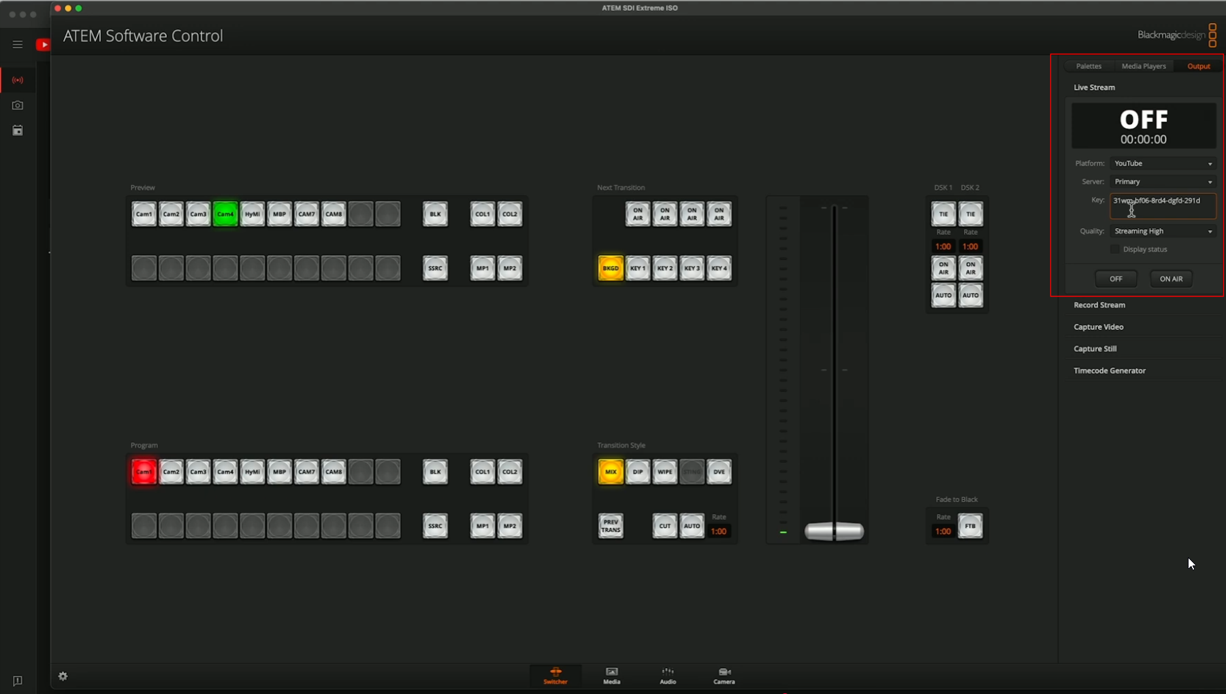Switch to the Media Players tab
This screenshot has height=694, width=1226.
[1144, 66]
